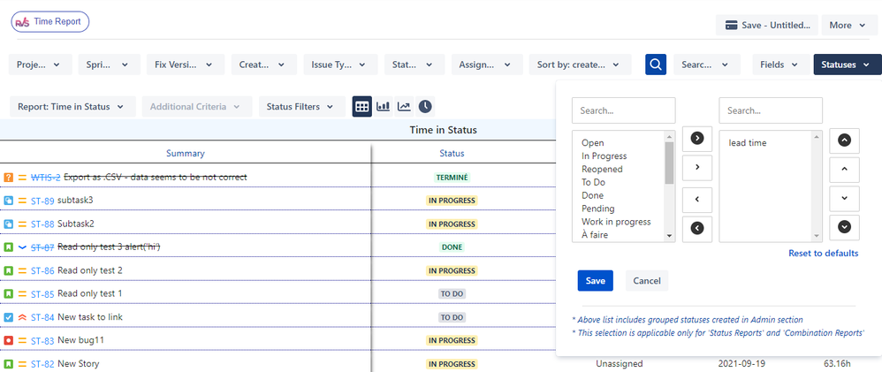
Task: Click the Summary column header
Action: click(186, 153)
